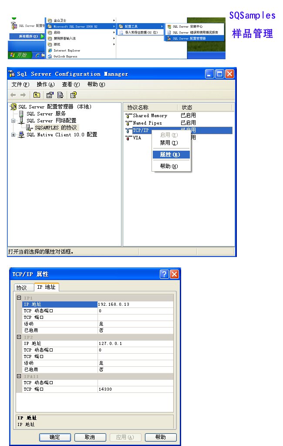Edit IPAll TCP port field 14330
283x446 pixels.
click(x=135, y=389)
